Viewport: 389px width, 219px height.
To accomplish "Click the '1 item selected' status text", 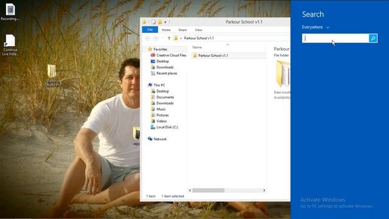I will click(x=173, y=196).
